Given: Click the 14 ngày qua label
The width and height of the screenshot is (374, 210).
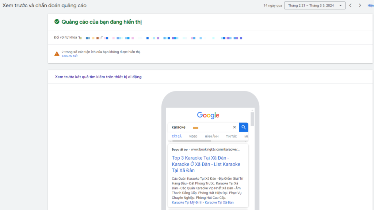Looking at the screenshot, I should click(x=272, y=5).
